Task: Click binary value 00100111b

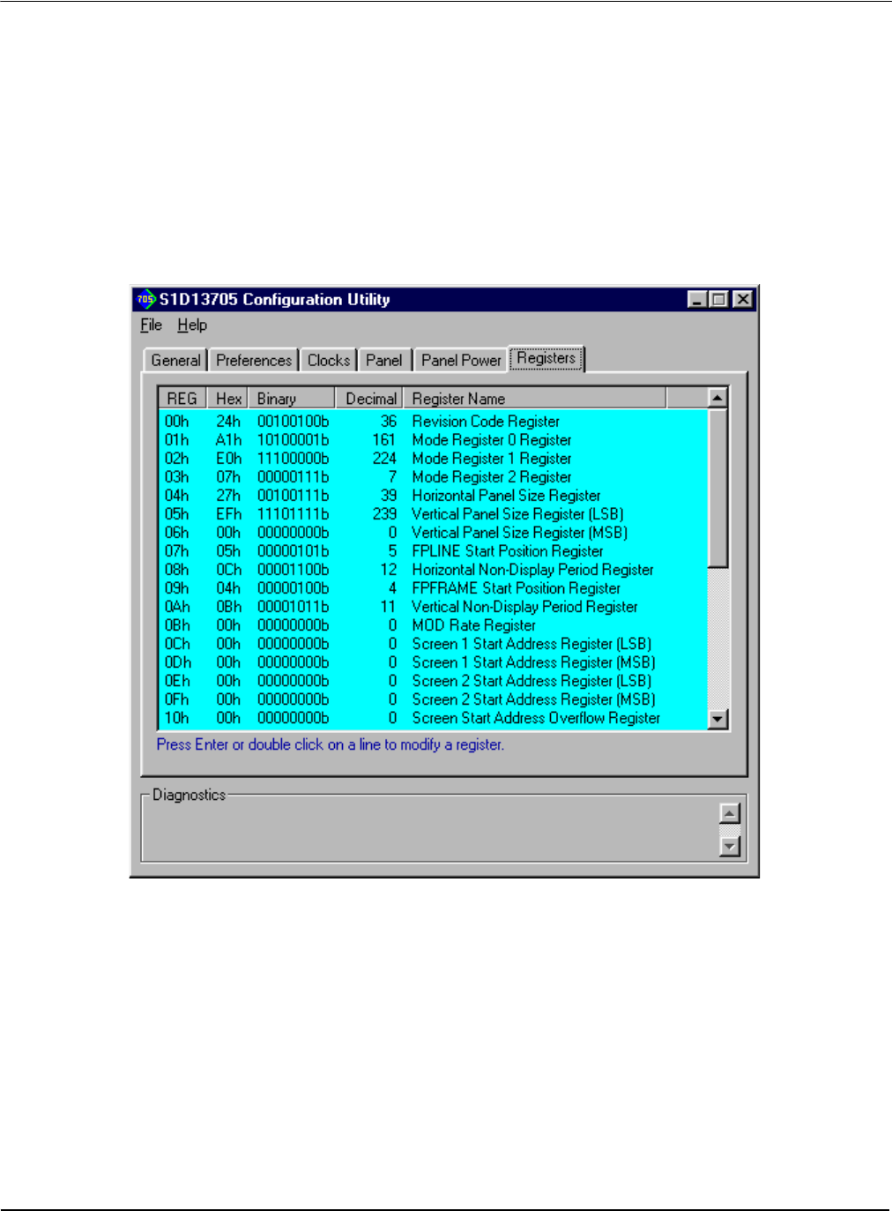Action: point(293,496)
